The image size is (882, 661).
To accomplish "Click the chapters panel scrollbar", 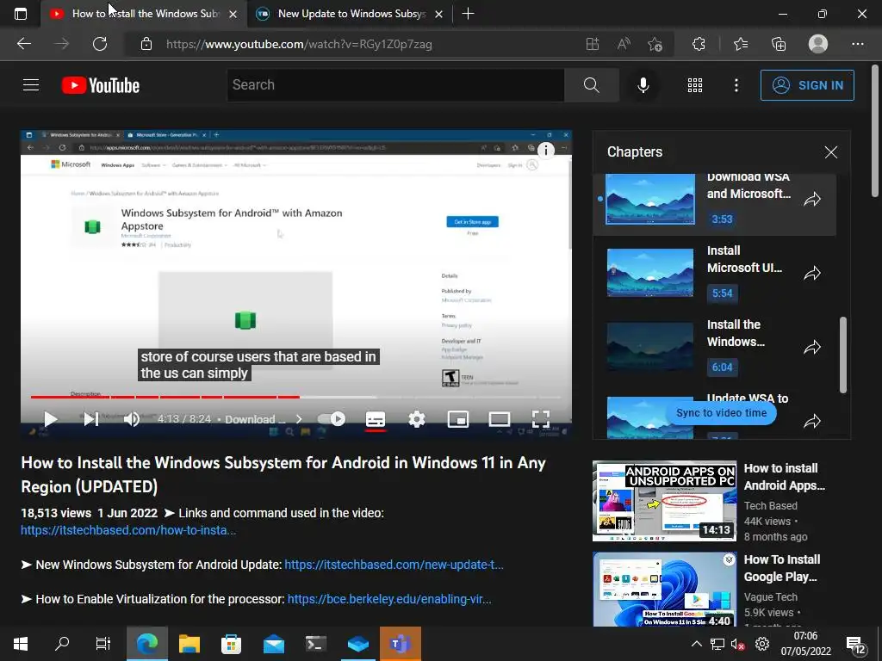I will tap(842, 355).
